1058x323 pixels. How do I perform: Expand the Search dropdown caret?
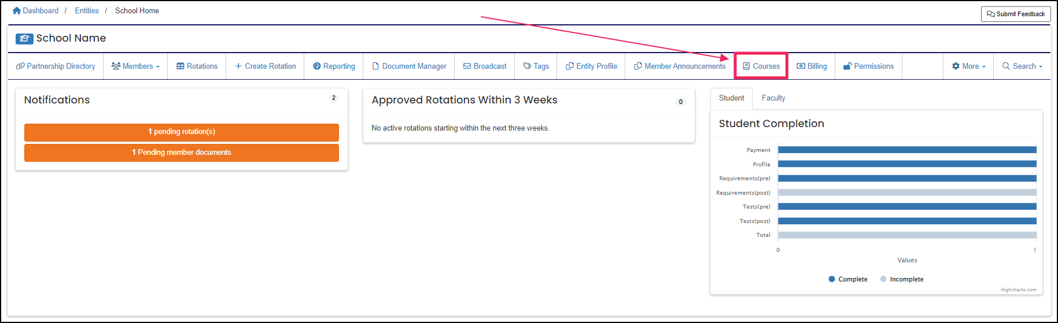1041,67
